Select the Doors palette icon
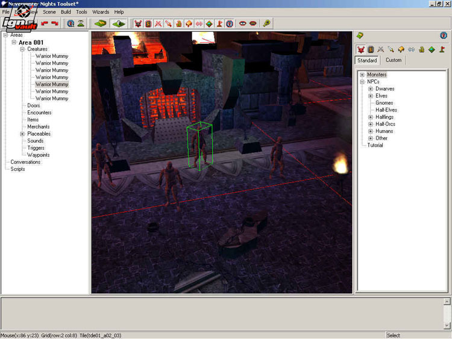 pos(371,49)
